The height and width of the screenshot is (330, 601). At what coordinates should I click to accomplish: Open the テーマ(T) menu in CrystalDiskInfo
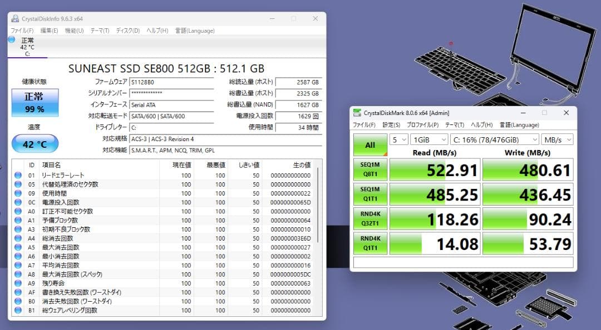point(98,31)
